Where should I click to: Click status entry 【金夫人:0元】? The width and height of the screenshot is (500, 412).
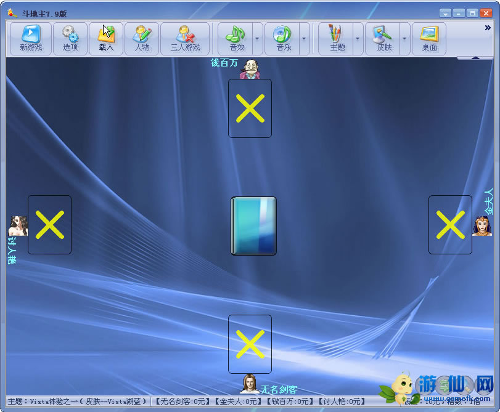pyautogui.click(x=237, y=401)
